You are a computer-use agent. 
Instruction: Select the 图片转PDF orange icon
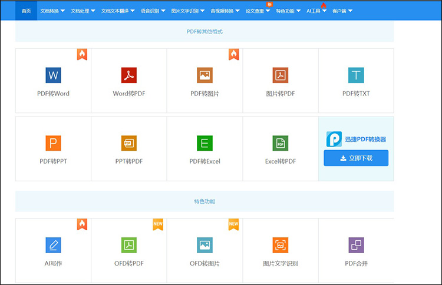(x=281, y=75)
